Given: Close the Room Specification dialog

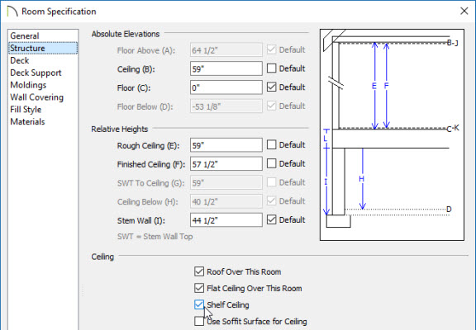Looking at the screenshot, I should point(464,12).
